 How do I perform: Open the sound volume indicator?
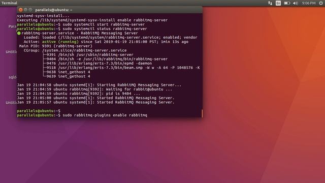296,3
